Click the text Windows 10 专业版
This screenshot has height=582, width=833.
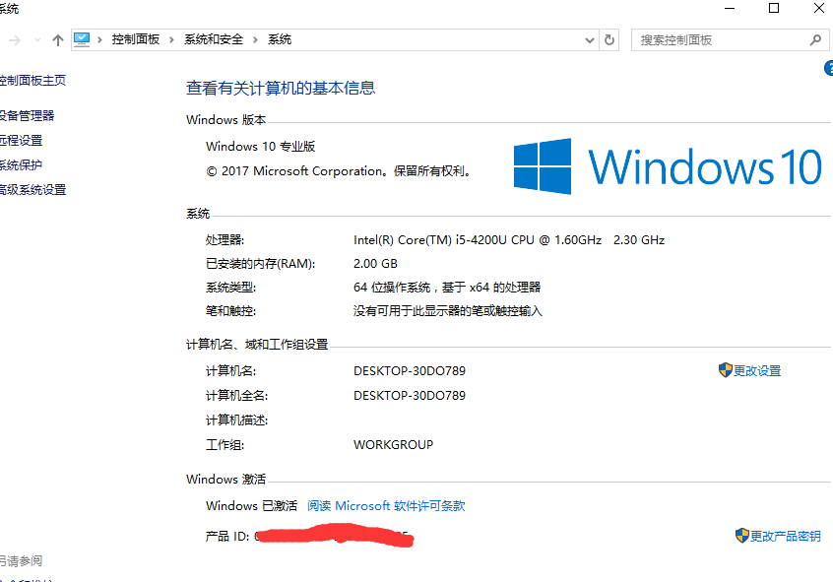(260, 146)
